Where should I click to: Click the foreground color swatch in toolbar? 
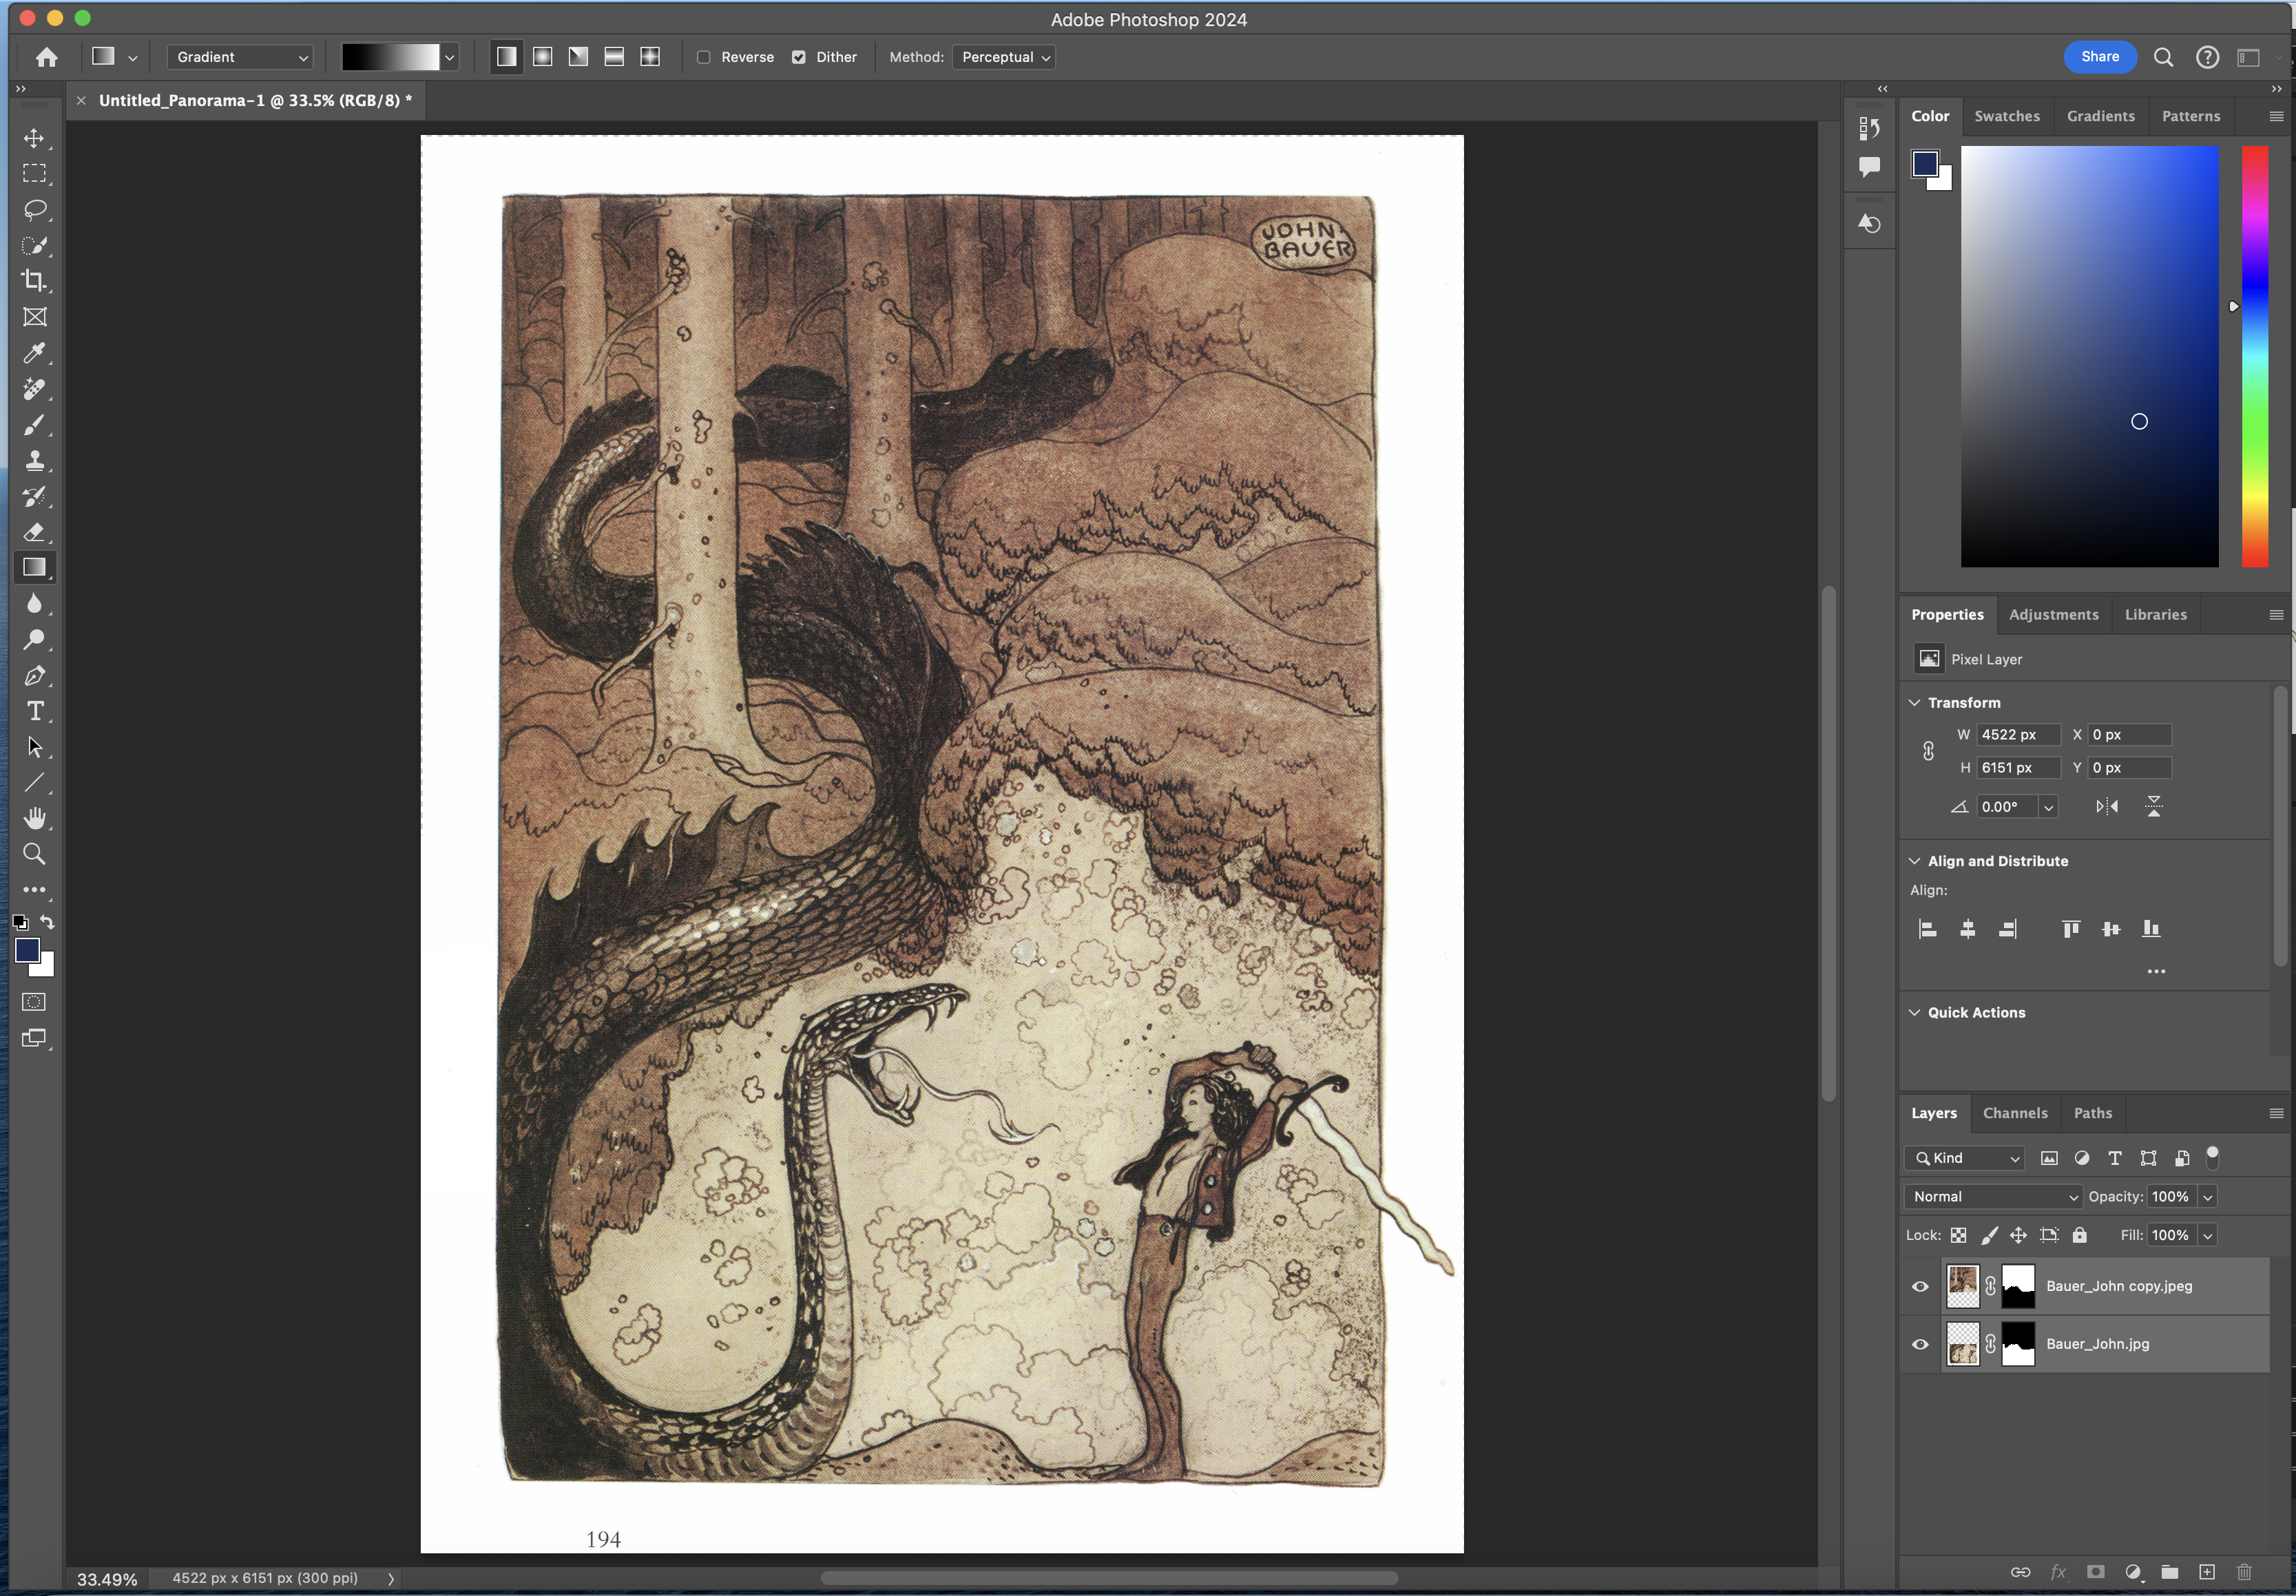(x=27, y=951)
